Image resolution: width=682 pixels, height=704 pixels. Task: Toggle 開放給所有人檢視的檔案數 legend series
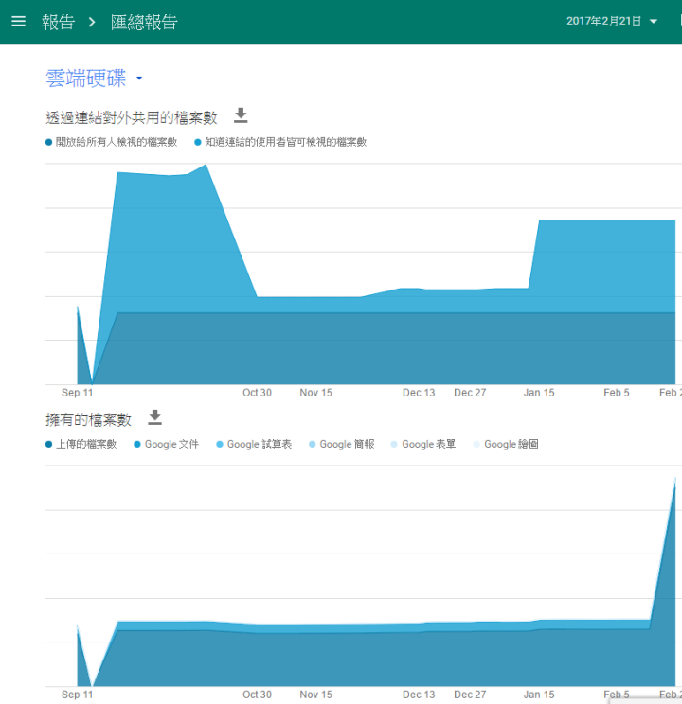112,142
